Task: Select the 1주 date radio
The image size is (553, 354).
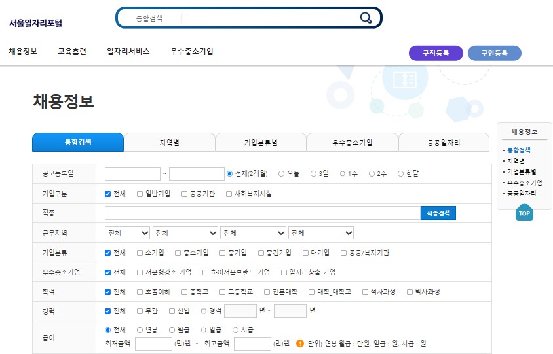Action: [343, 173]
